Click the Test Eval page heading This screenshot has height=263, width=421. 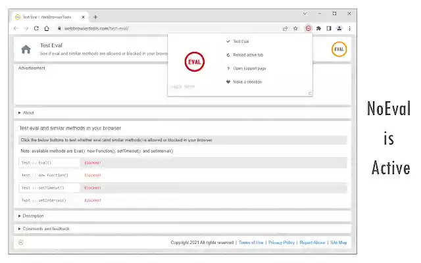(51, 45)
